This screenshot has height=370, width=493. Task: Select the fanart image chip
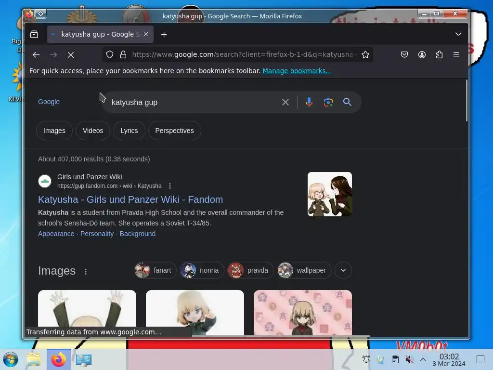click(155, 270)
